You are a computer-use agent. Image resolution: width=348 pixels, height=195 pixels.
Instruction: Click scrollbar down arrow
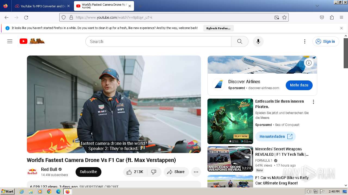[x=346, y=186]
